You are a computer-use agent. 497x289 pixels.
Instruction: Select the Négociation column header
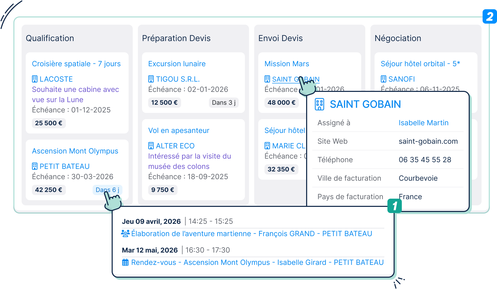pyautogui.click(x=398, y=38)
